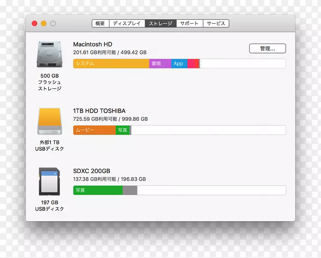The height and width of the screenshot is (258, 321).
Task: Click the green 写真 segment on SDXC bar
Action: [98, 190]
